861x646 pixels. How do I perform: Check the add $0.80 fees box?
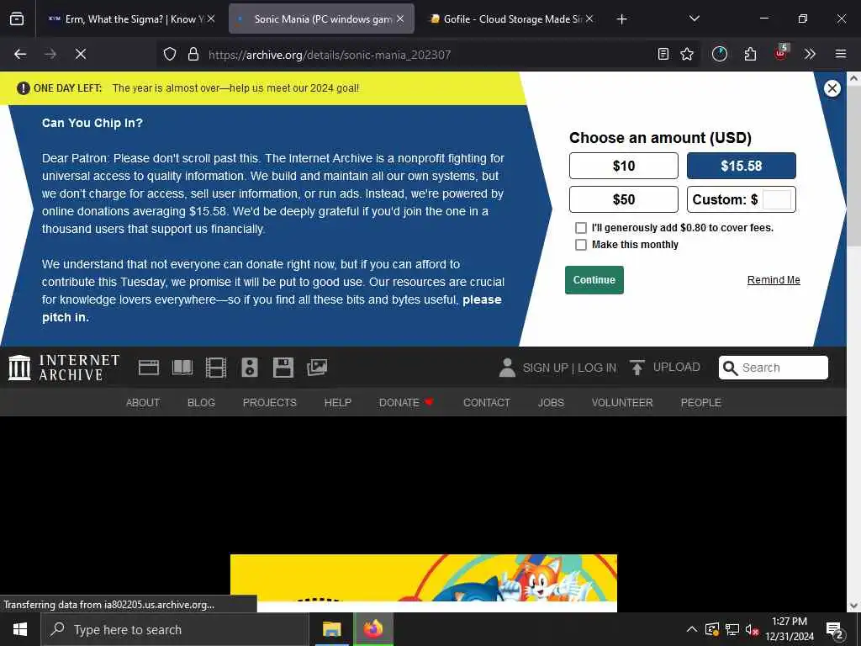580,228
